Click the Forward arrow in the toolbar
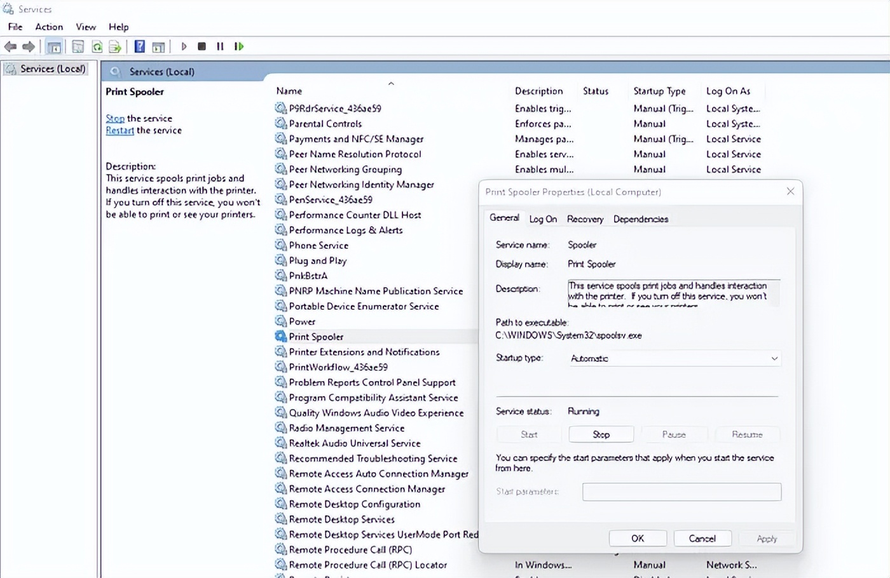 coord(29,46)
